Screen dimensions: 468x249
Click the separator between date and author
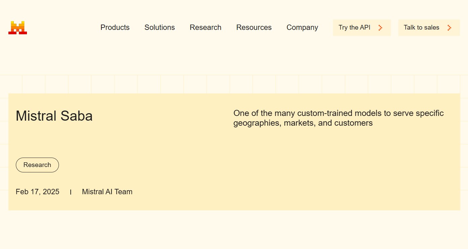(71, 192)
